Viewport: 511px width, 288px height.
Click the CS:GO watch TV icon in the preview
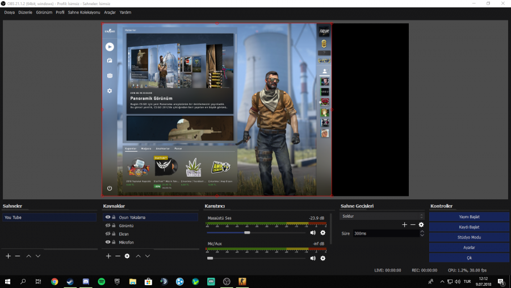(x=110, y=76)
